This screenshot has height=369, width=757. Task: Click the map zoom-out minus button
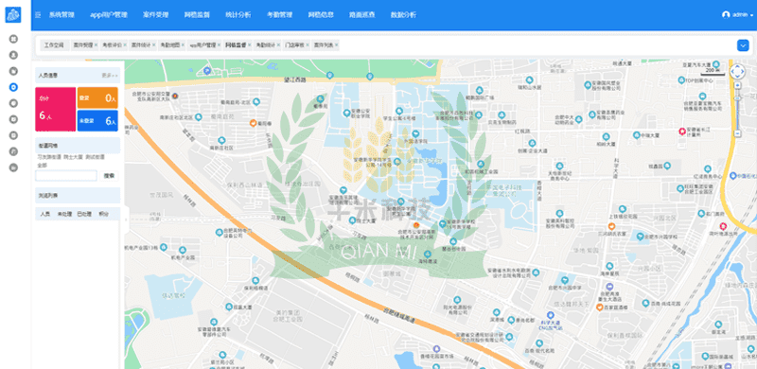pyautogui.click(x=737, y=132)
